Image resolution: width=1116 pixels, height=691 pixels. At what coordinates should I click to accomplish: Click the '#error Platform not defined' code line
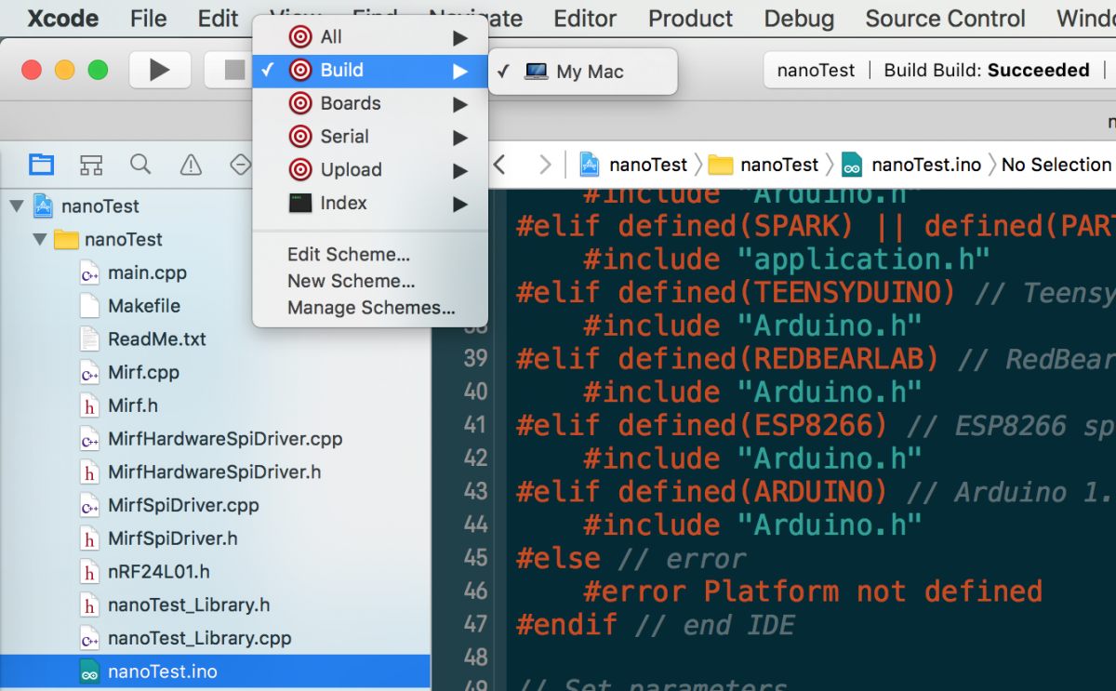[813, 591]
